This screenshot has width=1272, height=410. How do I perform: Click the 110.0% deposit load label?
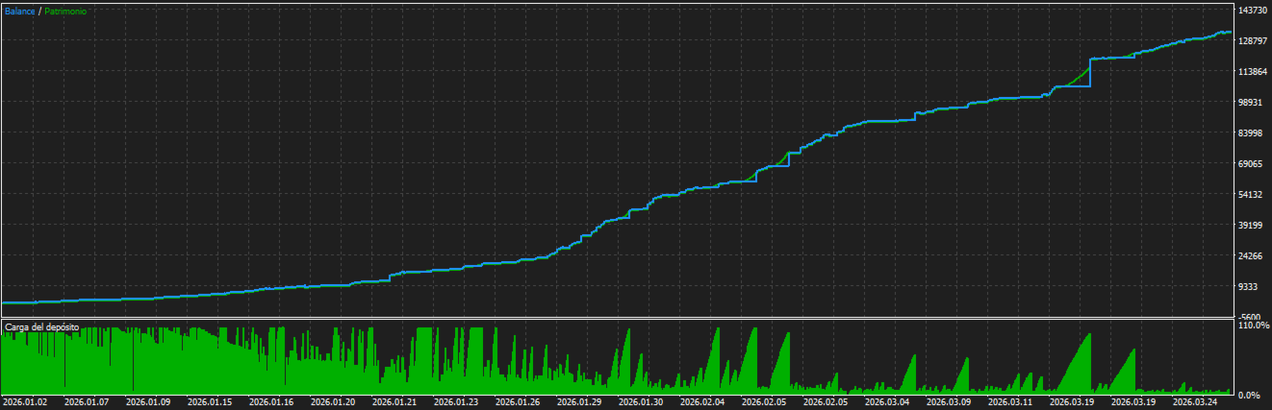[1254, 326]
